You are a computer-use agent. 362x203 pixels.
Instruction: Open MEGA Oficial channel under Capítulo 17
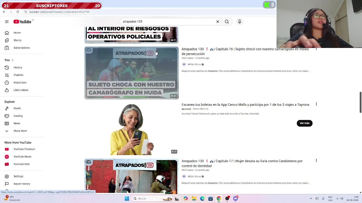coord(194,176)
